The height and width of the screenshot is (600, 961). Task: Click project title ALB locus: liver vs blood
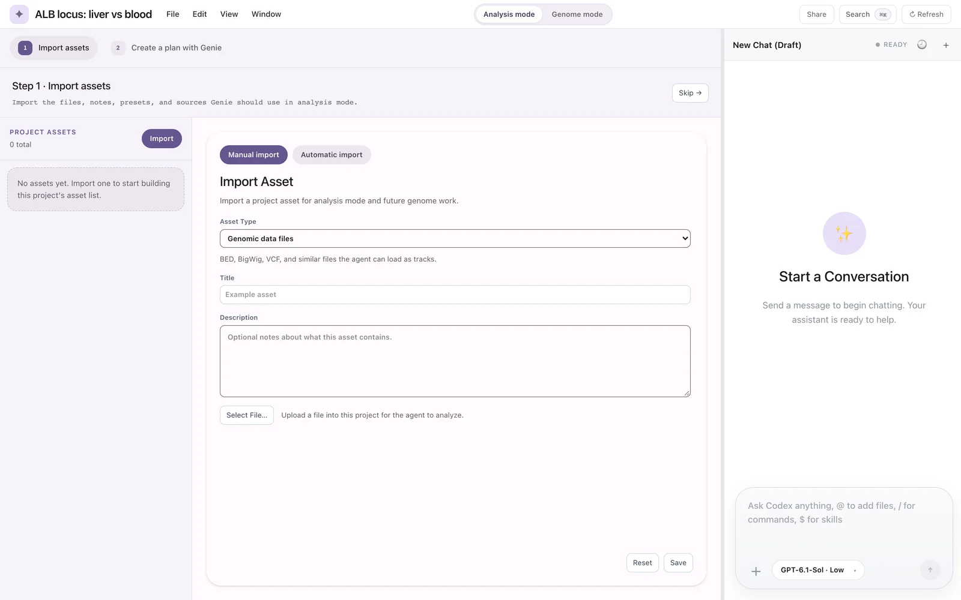pos(93,14)
